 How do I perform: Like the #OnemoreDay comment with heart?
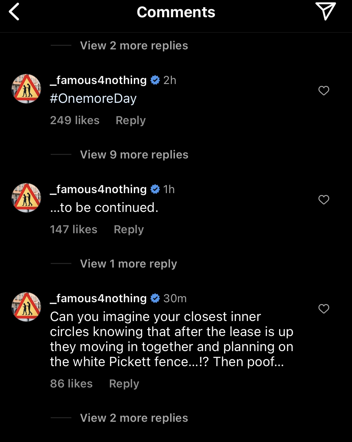click(324, 91)
